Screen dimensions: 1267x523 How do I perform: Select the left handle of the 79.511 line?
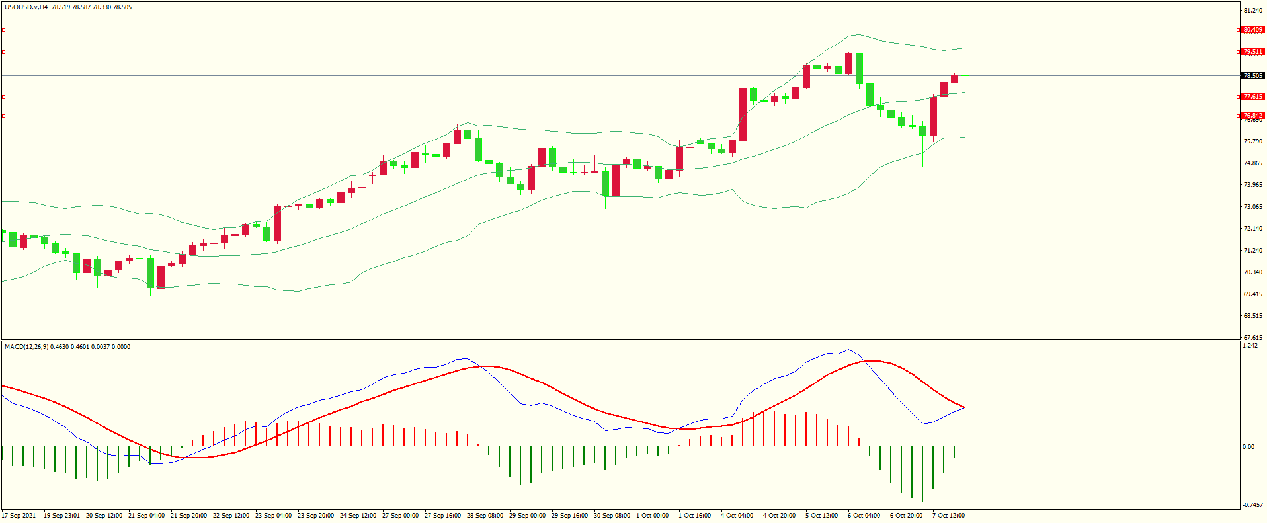click(3, 52)
